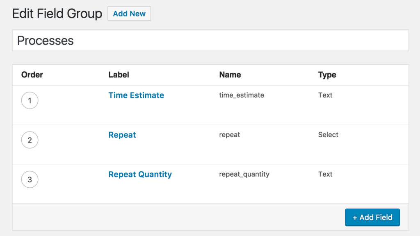The image size is (420, 236).
Task: Click the repeat field name text
Action: coord(230,135)
